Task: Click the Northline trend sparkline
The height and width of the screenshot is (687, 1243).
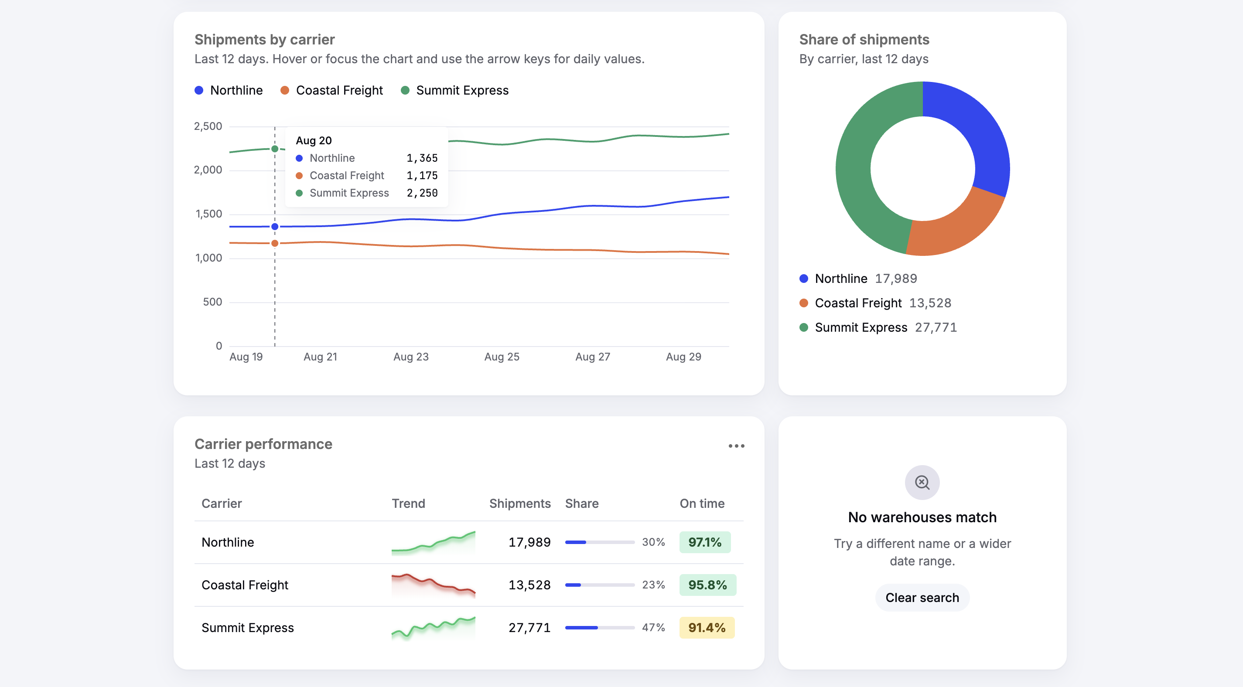Action: click(434, 542)
